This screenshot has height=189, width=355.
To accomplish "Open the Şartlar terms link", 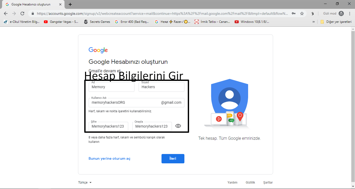I will (x=268, y=183).
